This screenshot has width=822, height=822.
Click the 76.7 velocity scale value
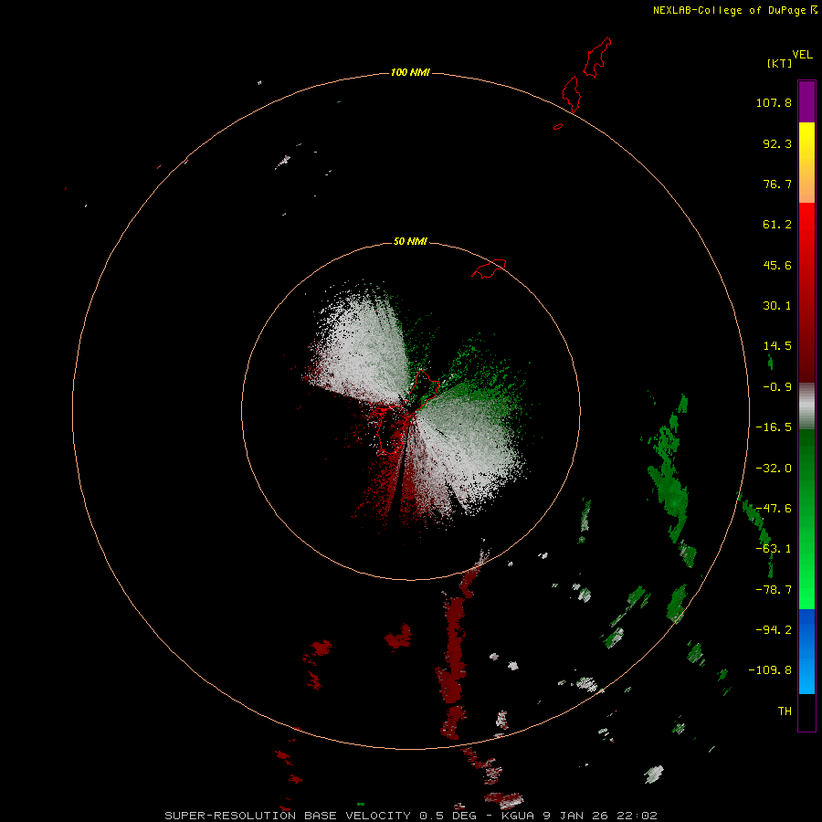pos(777,184)
